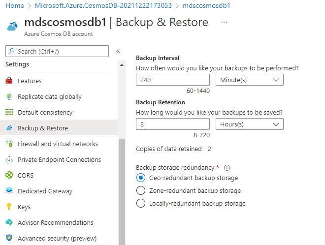Click the Default consistency lines icon
The width and height of the screenshot is (325, 245).
tap(9, 112)
